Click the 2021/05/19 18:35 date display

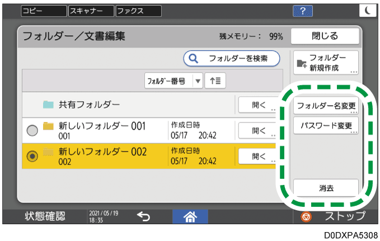(x=104, y=216)
